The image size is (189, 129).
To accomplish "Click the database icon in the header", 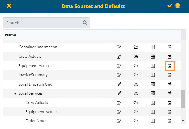I will (x=178, y=6).
